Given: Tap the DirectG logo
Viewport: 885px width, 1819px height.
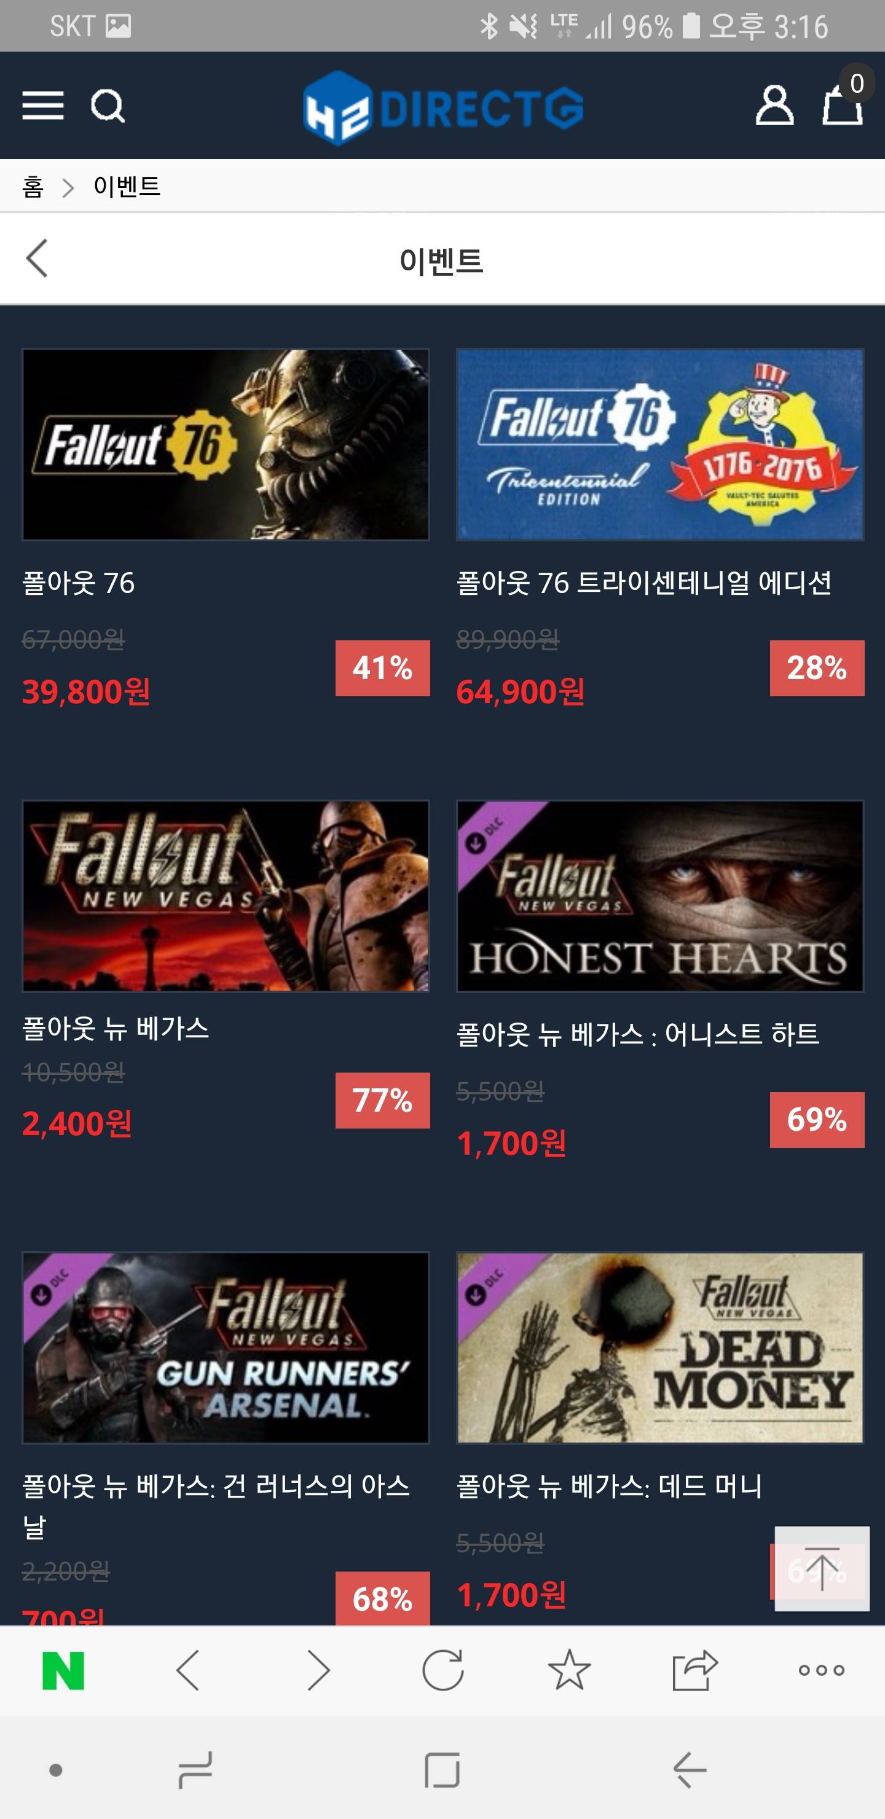Looking at the screenshot, I should (443, 108).
